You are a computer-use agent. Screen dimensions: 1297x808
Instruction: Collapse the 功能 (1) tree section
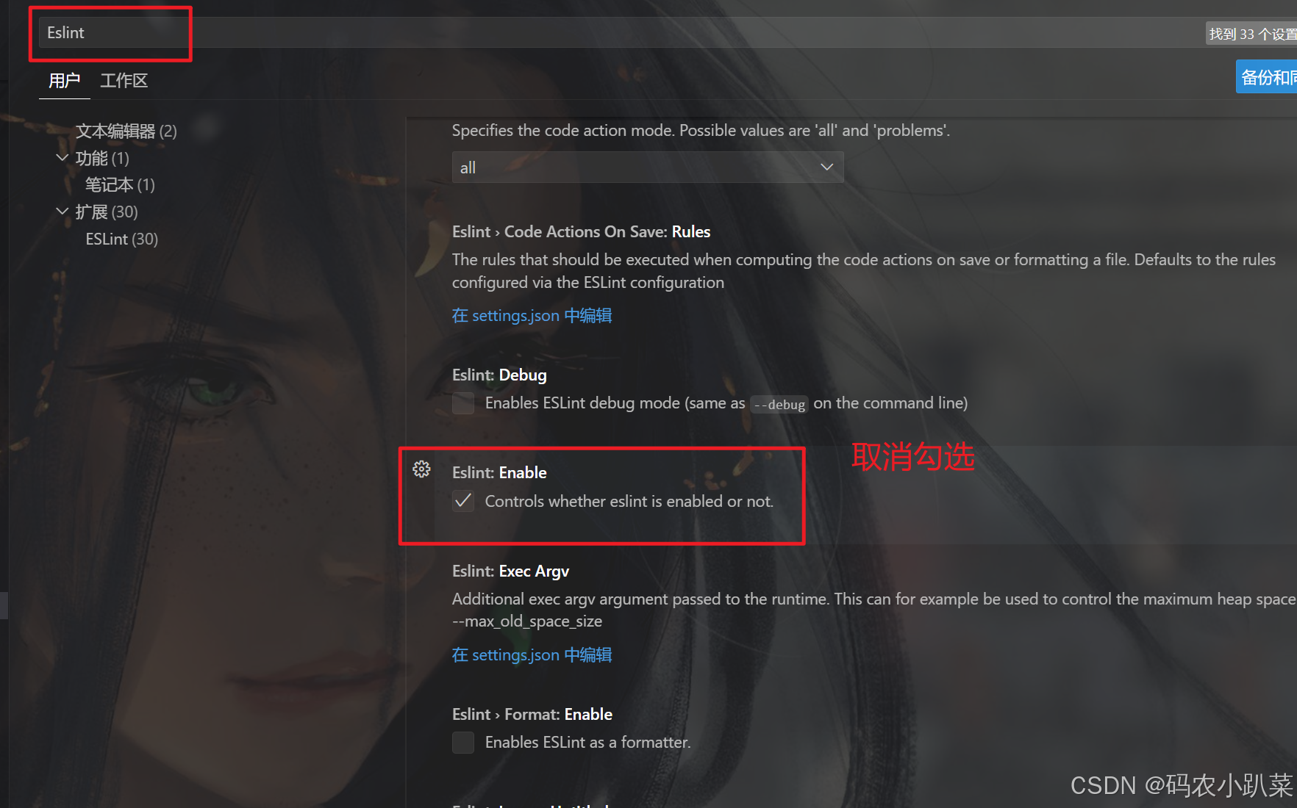coord(62,158)
